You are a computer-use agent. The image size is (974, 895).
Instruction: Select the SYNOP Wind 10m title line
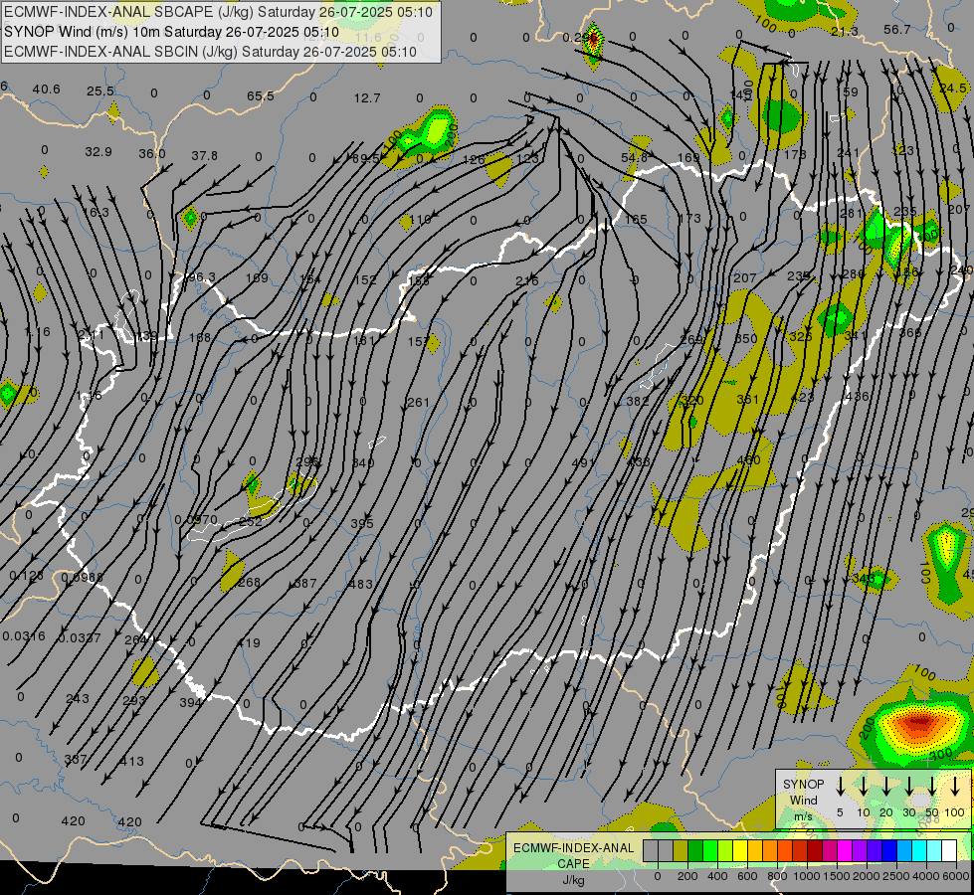[x=171, y=32]
